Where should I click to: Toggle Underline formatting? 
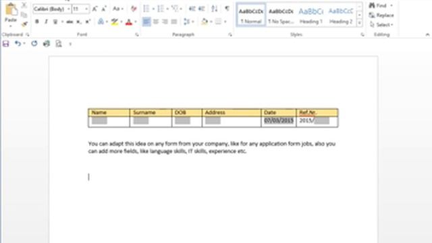tap(55, 22)
